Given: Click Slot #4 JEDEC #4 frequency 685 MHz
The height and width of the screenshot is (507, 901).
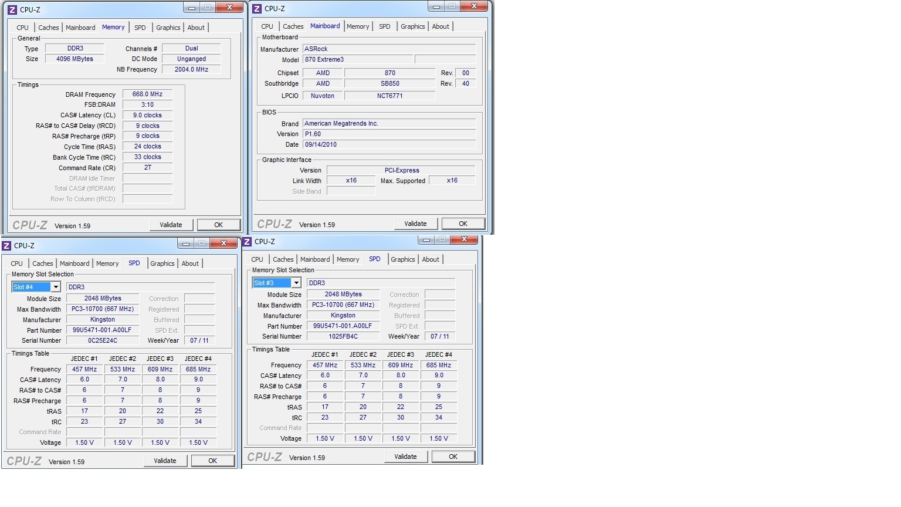Looking at the screenshot, I should pos(198,369).
